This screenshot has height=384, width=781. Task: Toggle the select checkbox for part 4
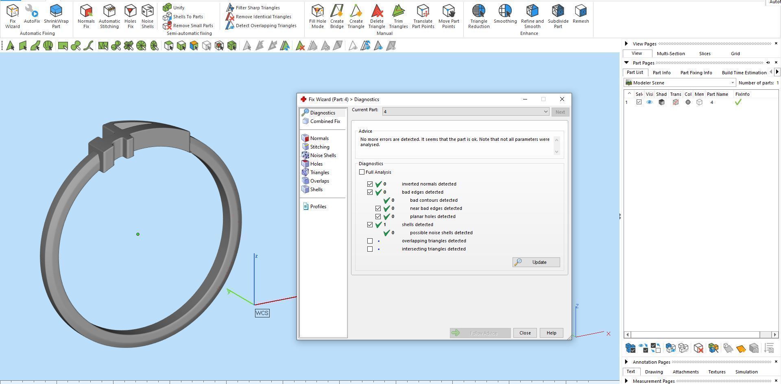pos(639,102)
